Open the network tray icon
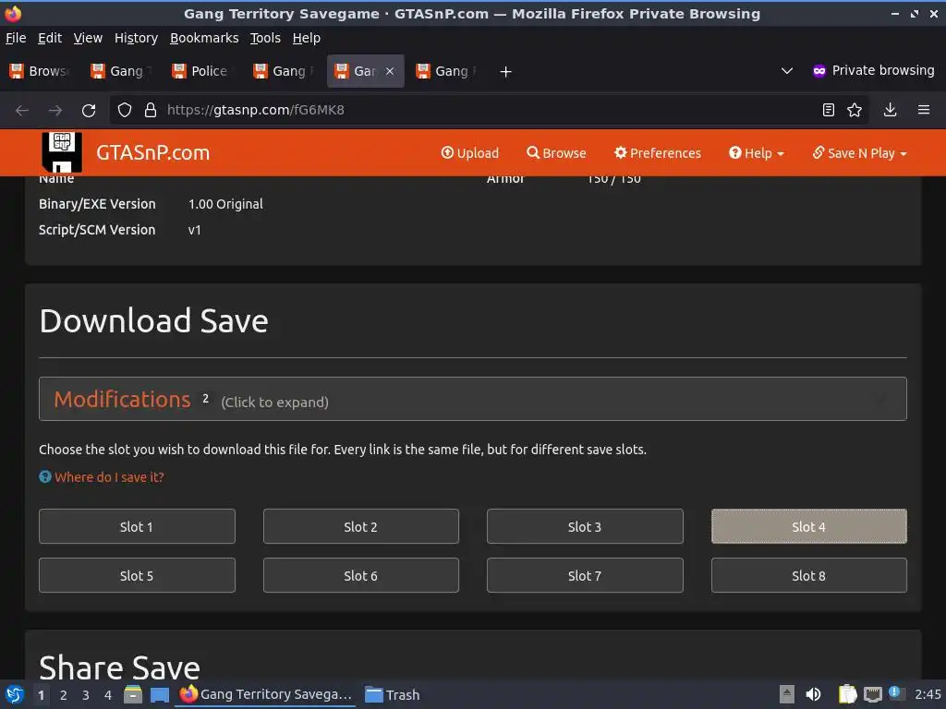 tap(872, 694)
